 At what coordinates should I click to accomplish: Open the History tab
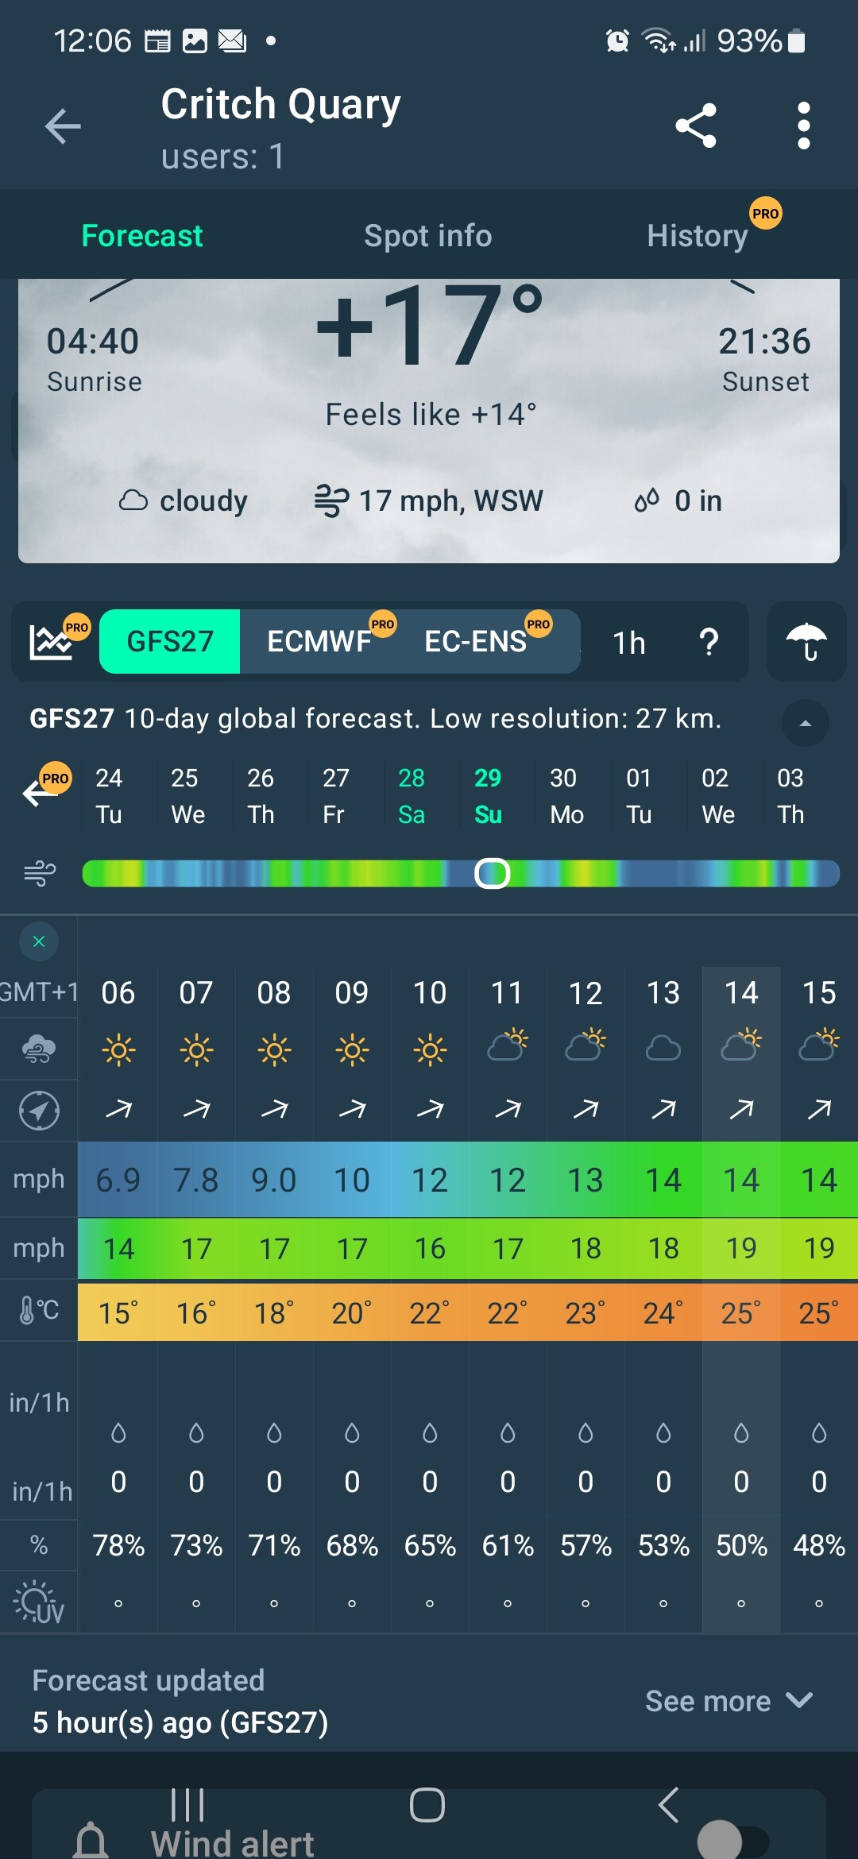pyautogui.click(x=698, y=236)
